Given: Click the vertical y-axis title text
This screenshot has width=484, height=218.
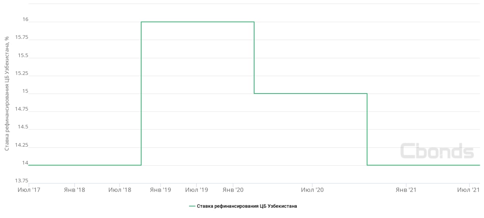Looking at the screenshot, I should click(7, 94).
